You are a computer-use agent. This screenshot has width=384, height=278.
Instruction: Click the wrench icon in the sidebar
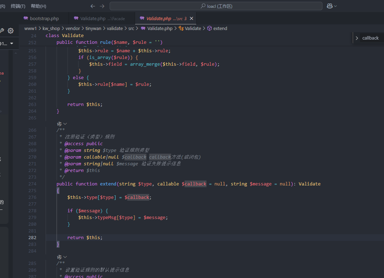click(2, 31)
